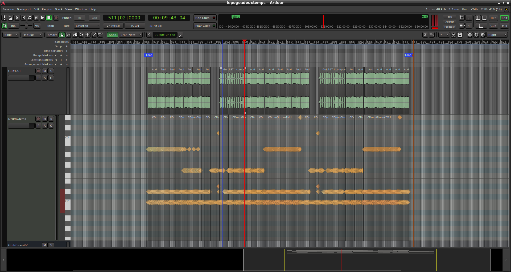511x272 pixels.
Task: Select the Cut (scissors) tool
Action: [x=75, y=35]
